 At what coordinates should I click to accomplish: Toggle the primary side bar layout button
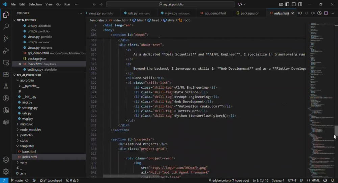click(x=287, y=4)
